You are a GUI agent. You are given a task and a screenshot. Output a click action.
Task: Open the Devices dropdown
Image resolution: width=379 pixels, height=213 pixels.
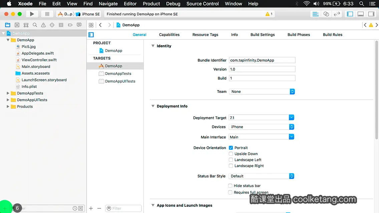262,127
